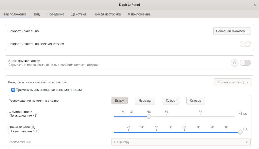Uncheck apply changes to all monitors checkbox

pyautogui.click(x=13, y=90)
